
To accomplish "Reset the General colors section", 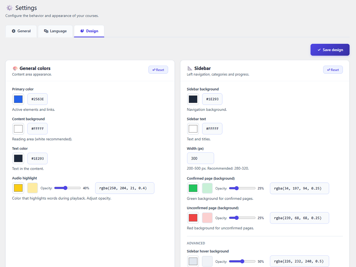I will coord(158,70).
